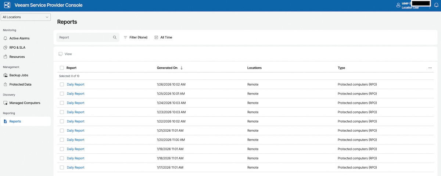Click the 1/20/2026 11:00 AM timestamp
Image resolution: width=441 pixels, height=176 pixels.
171,140
